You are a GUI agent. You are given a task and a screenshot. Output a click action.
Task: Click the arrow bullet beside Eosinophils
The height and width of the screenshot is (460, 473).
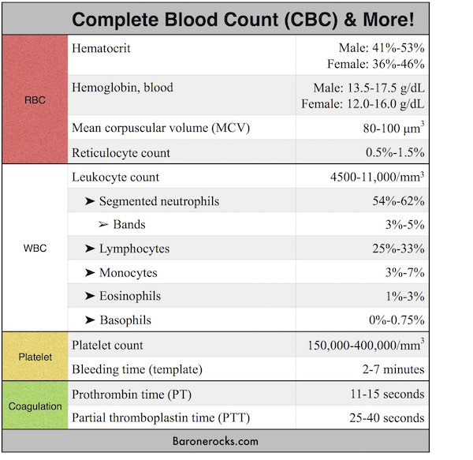[x=90, y=296]
